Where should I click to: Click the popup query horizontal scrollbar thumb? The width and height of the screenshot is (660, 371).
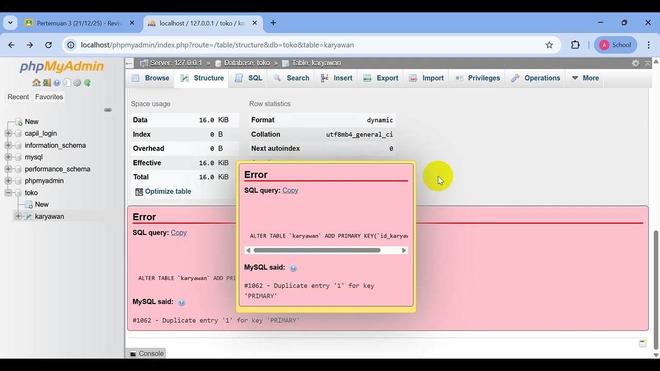point(317,250)
